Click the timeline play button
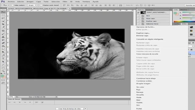The height and width of the screenshot is (110, 195). click(x=20, y=102)
